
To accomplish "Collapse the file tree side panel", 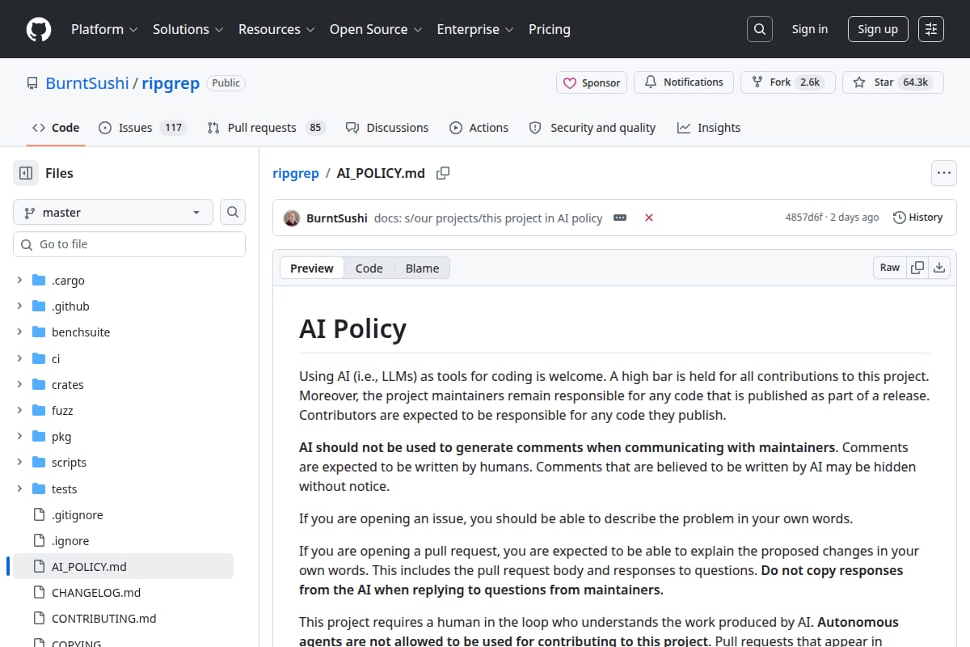I will [x=26, y=173].
